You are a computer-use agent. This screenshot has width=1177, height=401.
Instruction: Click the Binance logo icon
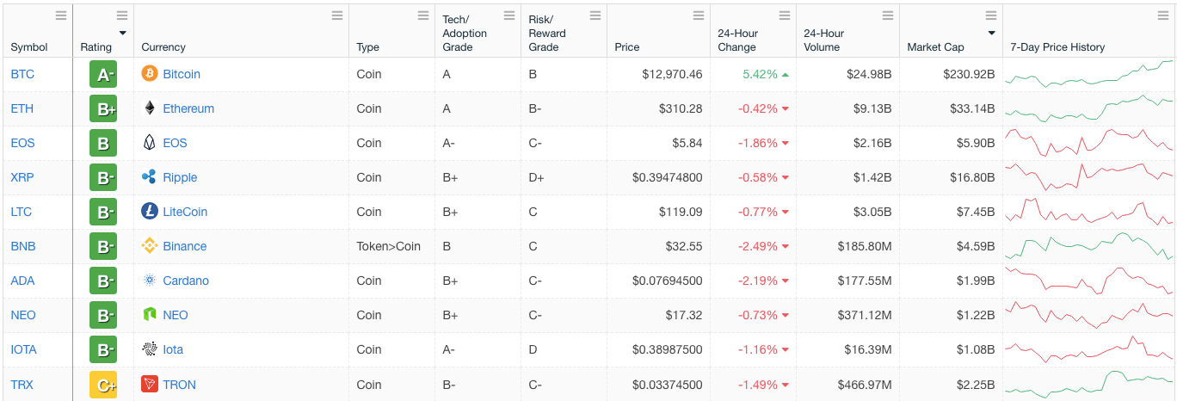pyautogui.click(x=150, y=246)
